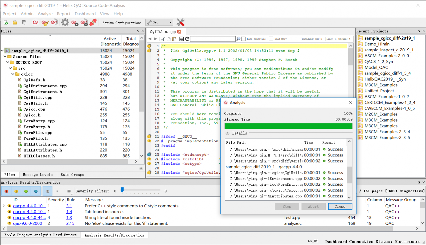Toggle the gray suppressed diagnostics filter
426x245 pixels.
tap(47, 191)
